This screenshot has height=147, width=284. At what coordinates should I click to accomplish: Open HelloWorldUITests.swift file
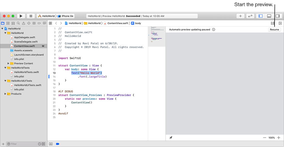tap(28, 85)
